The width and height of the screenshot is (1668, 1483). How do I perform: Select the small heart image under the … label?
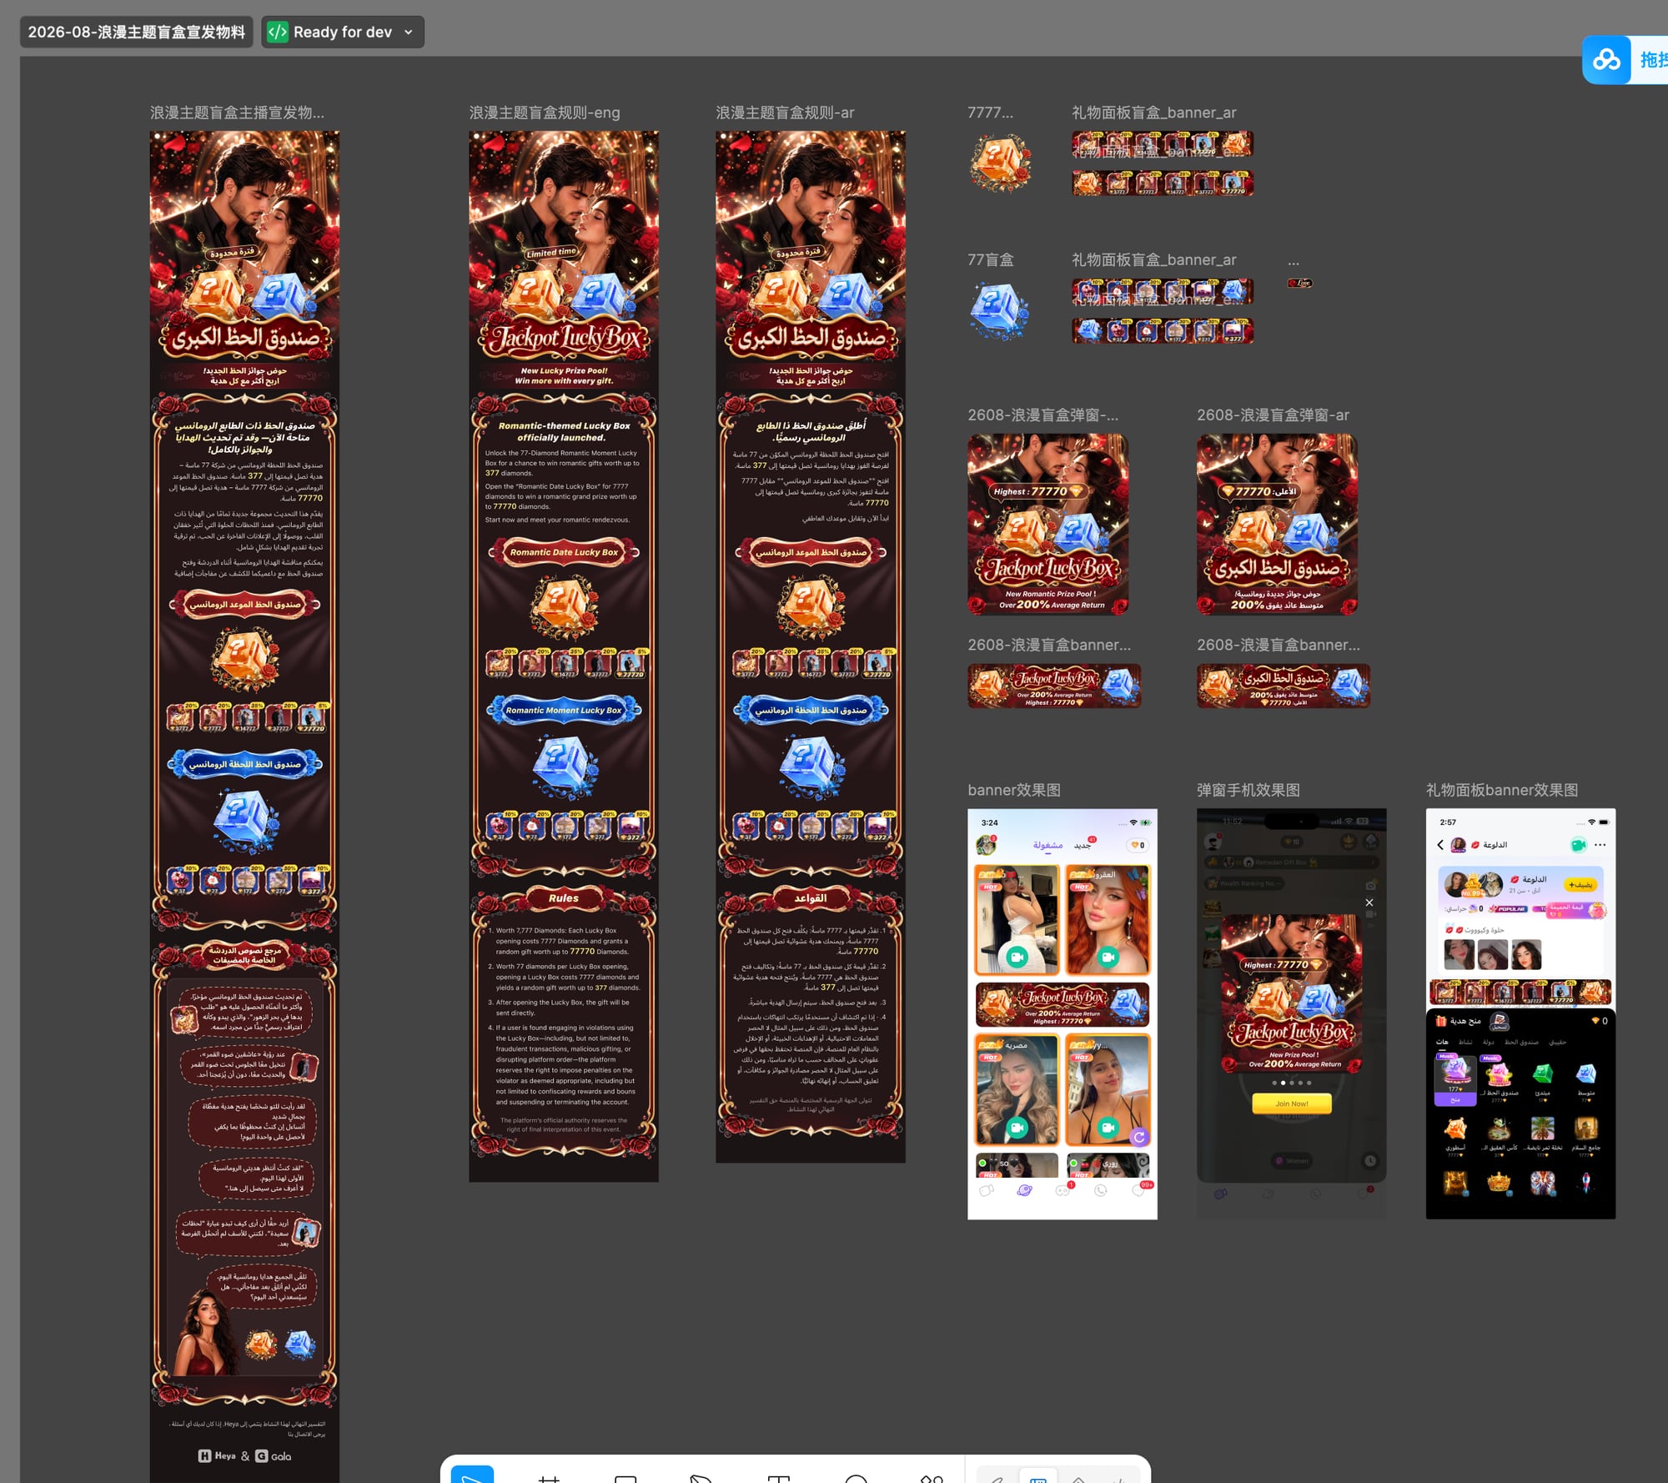(x=1299, y=283)
